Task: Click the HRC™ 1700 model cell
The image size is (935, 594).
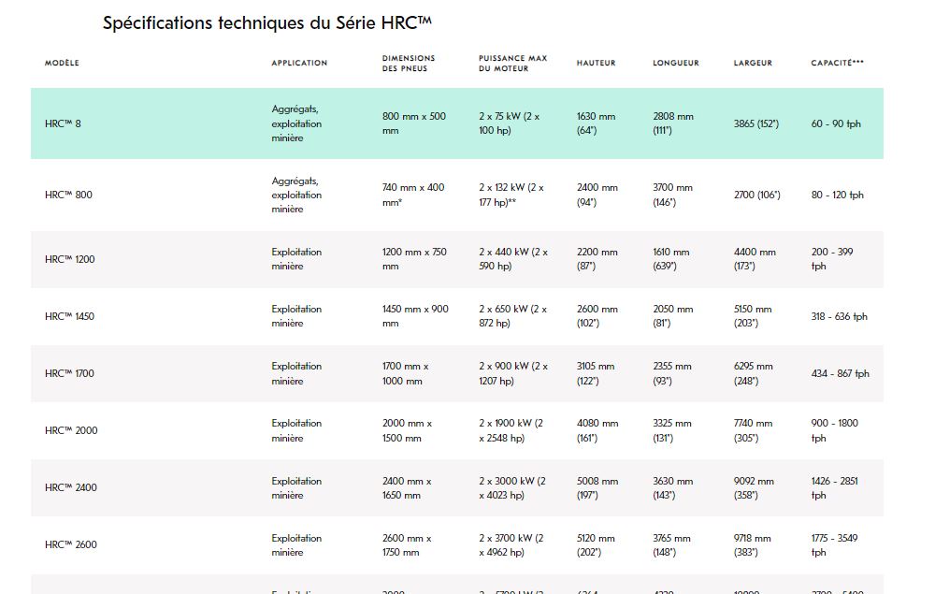Action: coord(70,373)
